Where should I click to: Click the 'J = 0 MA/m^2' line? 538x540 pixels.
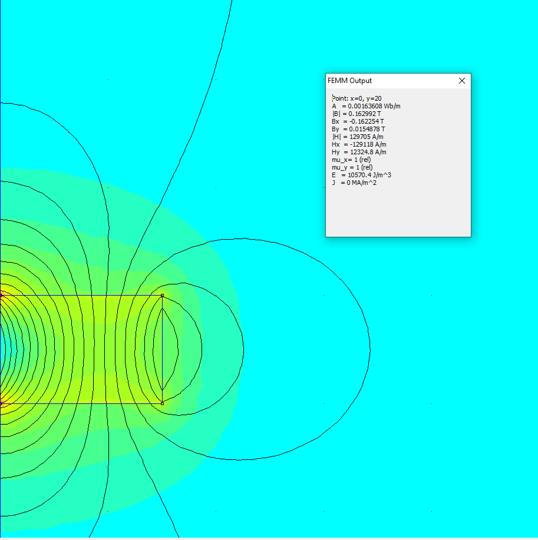click(x=354, y=183)
